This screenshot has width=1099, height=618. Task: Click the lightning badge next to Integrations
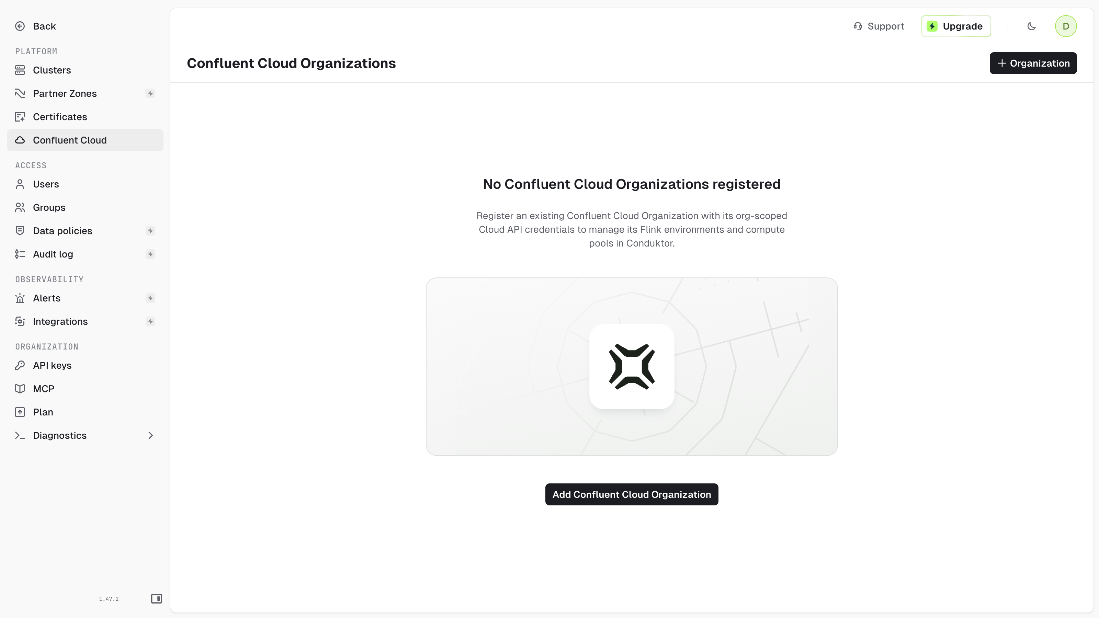point(150,322)
